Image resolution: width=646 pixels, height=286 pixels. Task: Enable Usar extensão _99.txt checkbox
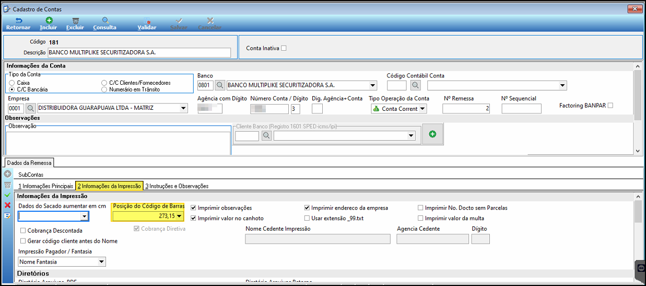pos(307,218)
